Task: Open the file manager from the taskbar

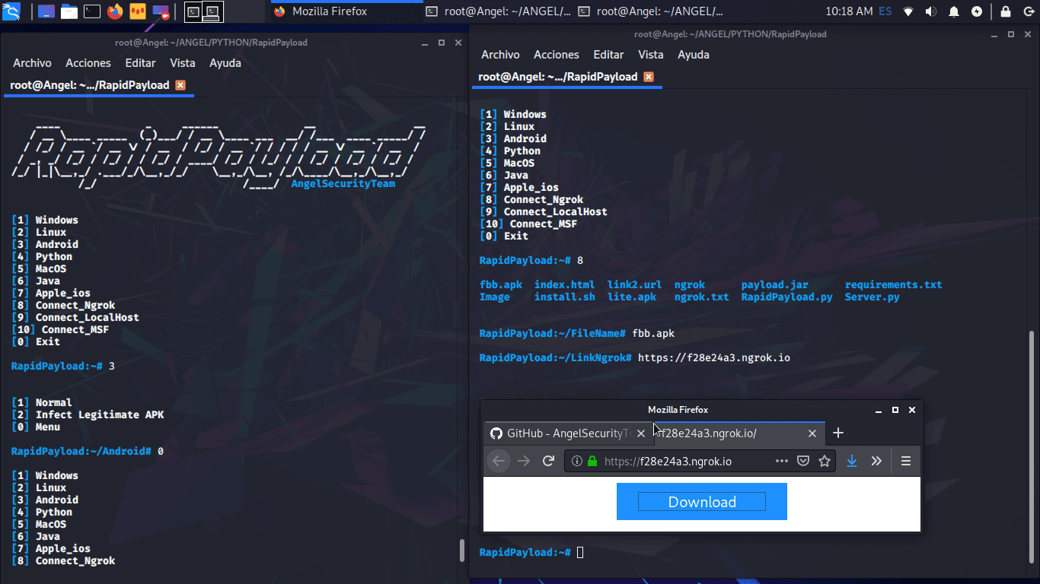Action: pyautogui.click(x=69, y=11)
